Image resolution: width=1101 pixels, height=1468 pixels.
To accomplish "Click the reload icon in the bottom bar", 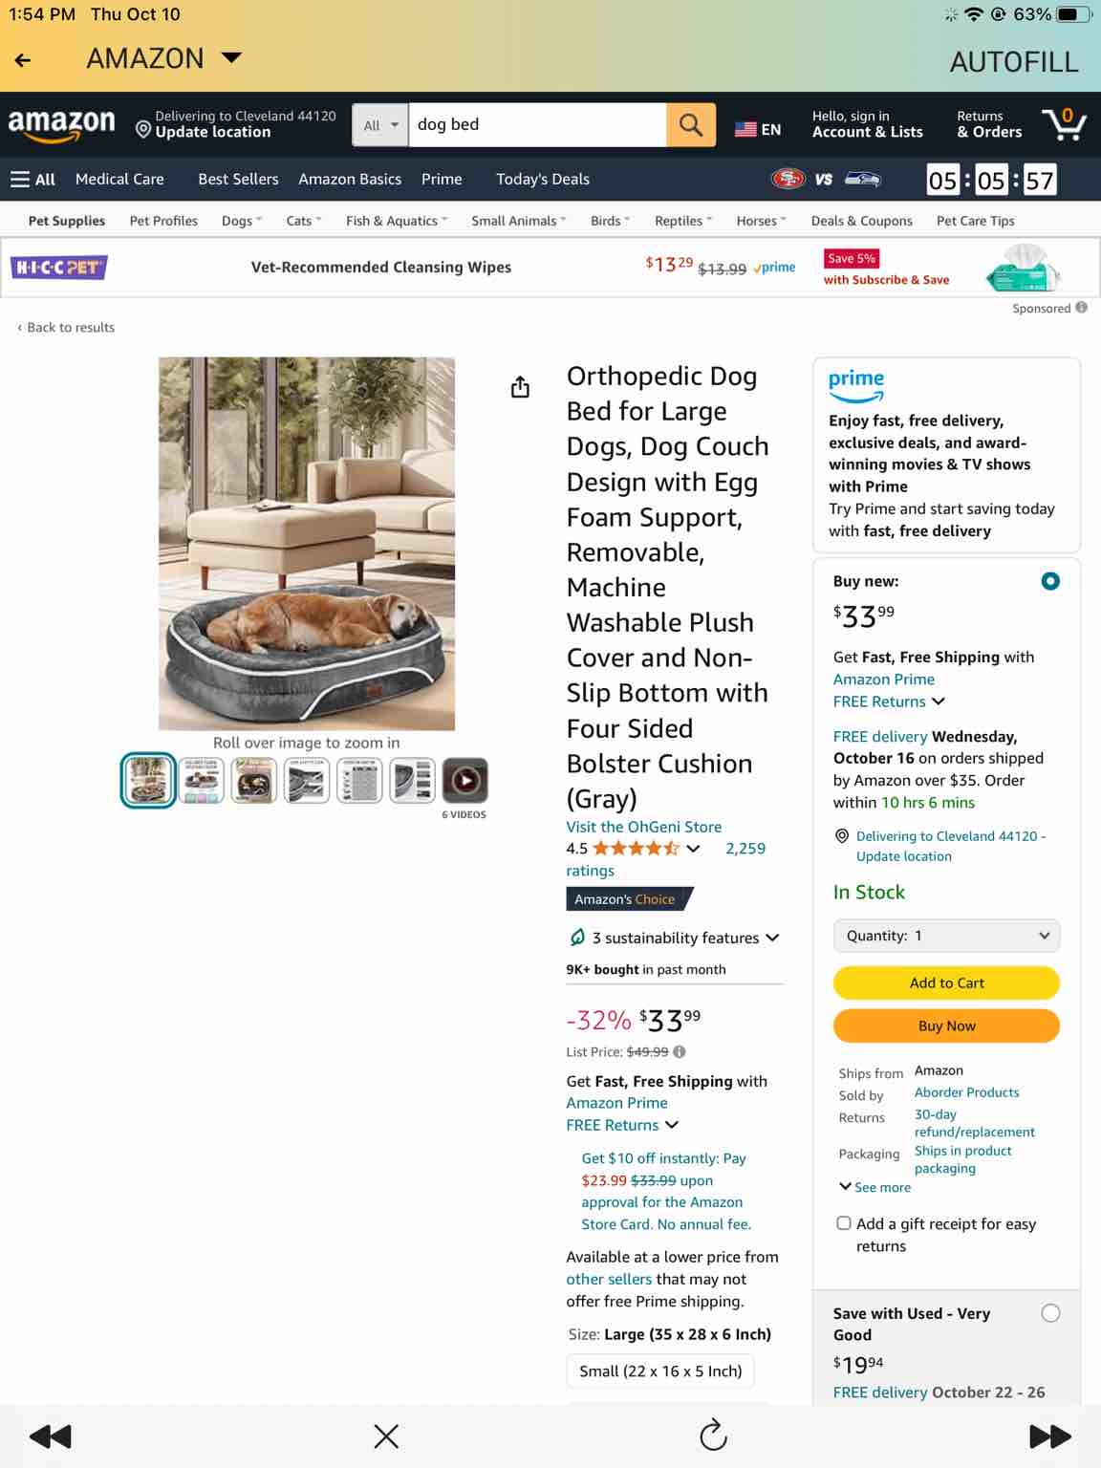I will [x=713, y=1435].
